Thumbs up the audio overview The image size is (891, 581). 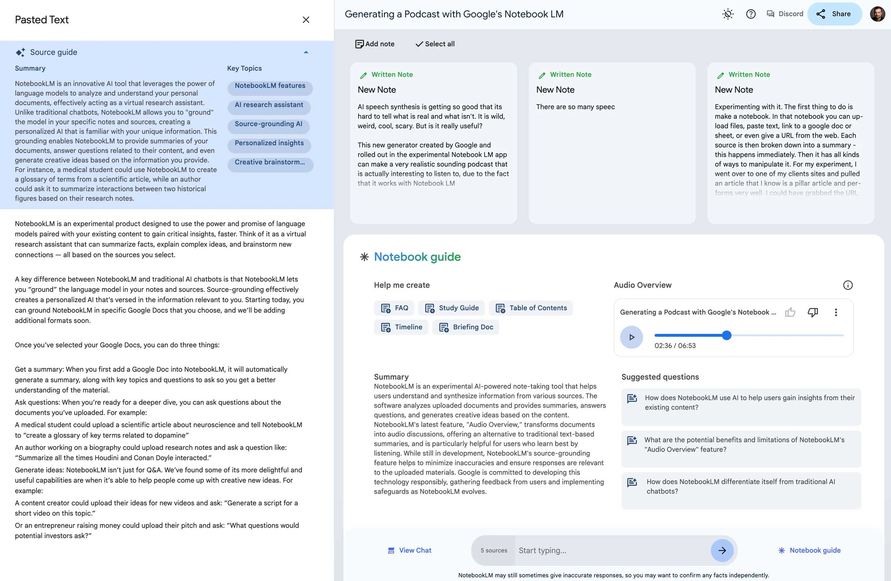click(790, 312)
